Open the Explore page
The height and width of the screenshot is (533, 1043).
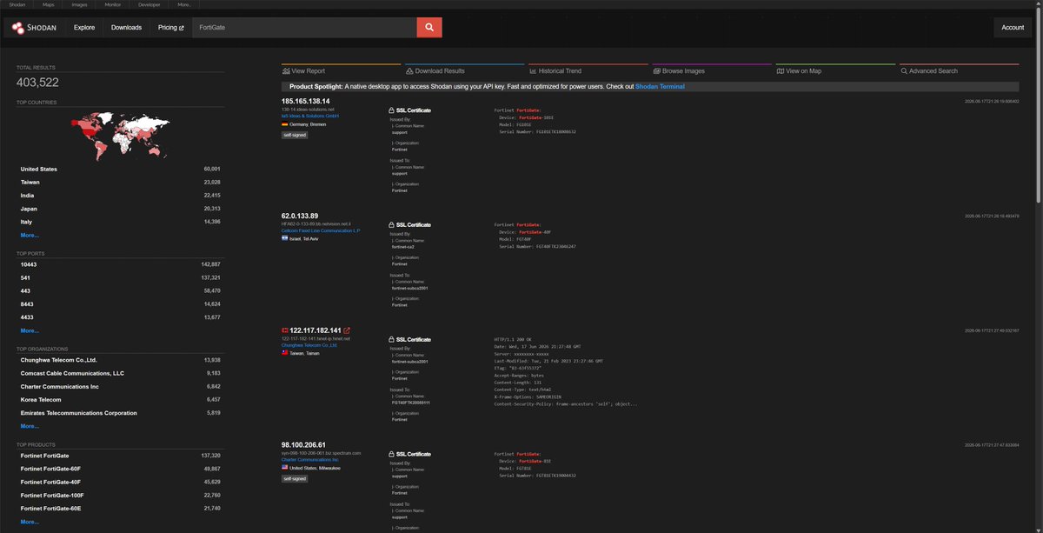[x=84, y=27]
